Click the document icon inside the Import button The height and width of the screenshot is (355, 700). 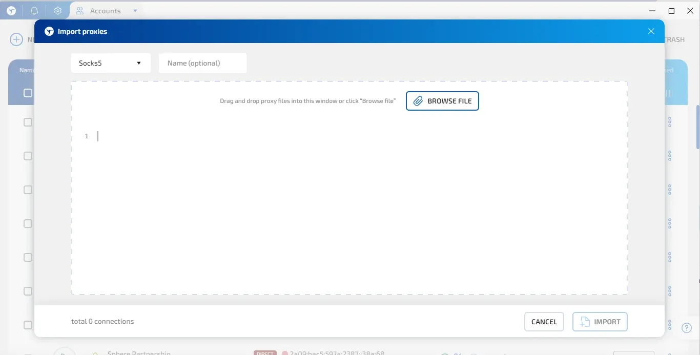(x=584, y=322)
